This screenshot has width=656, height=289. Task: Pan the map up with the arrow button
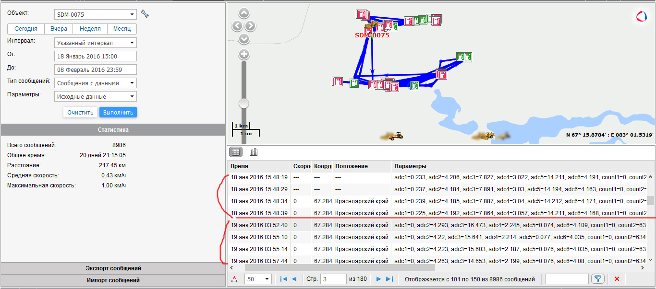pos(244,13)
